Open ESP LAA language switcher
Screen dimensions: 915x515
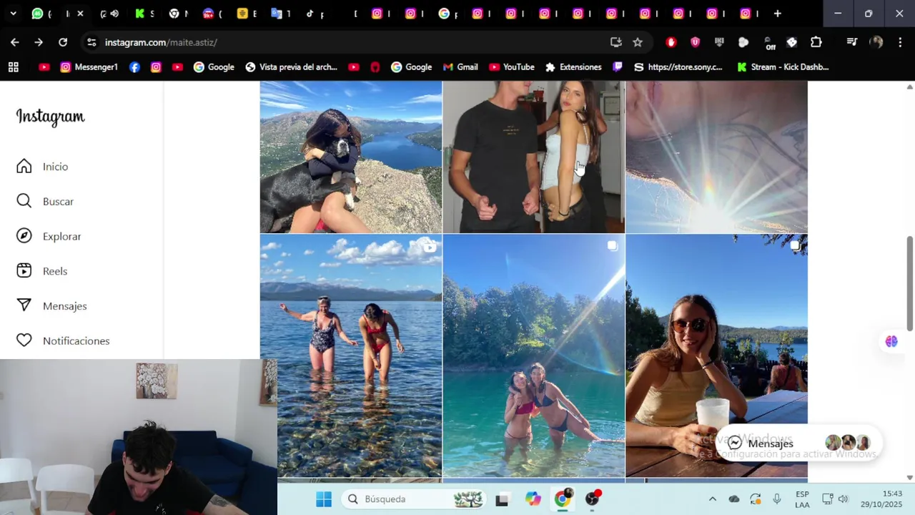[x=802, y=499]
